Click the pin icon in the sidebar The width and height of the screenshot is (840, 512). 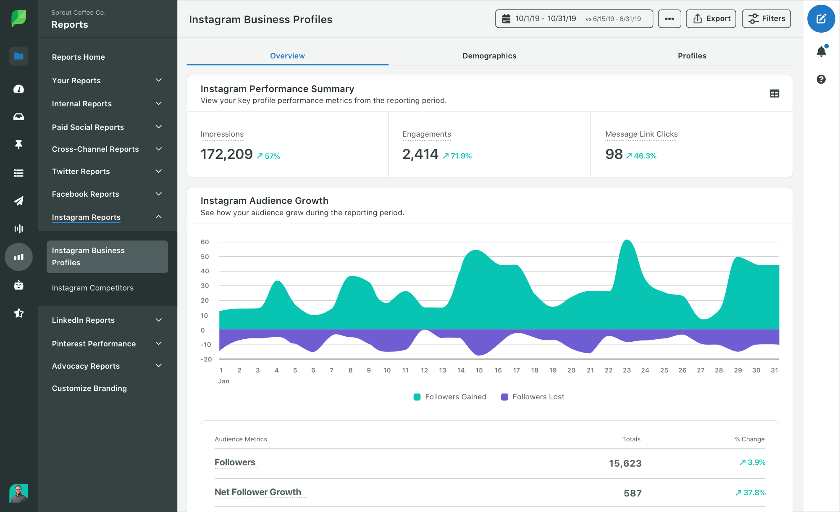tap(18, 145)
